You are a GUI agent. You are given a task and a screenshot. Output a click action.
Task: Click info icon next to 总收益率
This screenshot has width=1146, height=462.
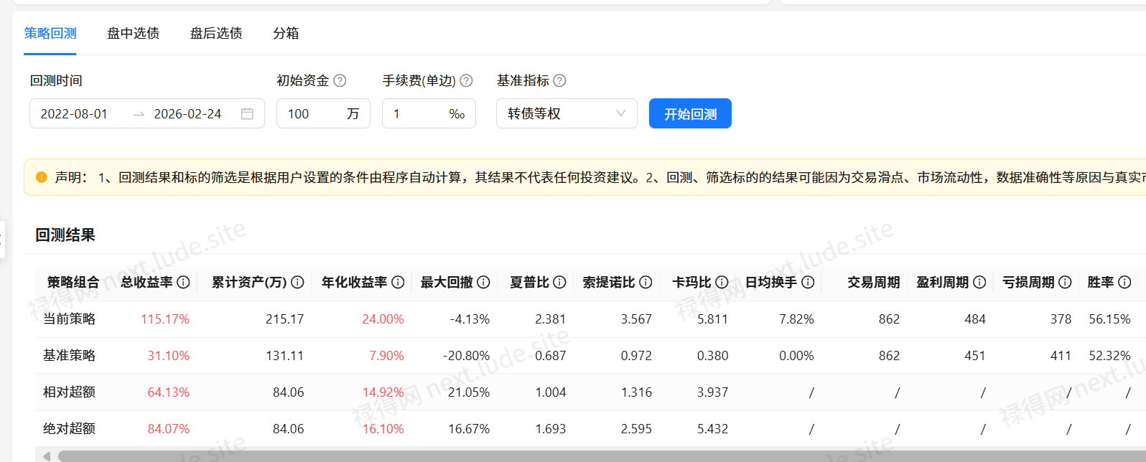(183, 283)
